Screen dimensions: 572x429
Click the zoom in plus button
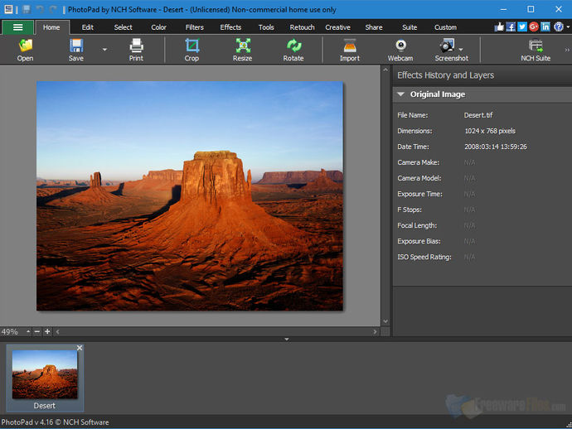click(x=47, y=331)
